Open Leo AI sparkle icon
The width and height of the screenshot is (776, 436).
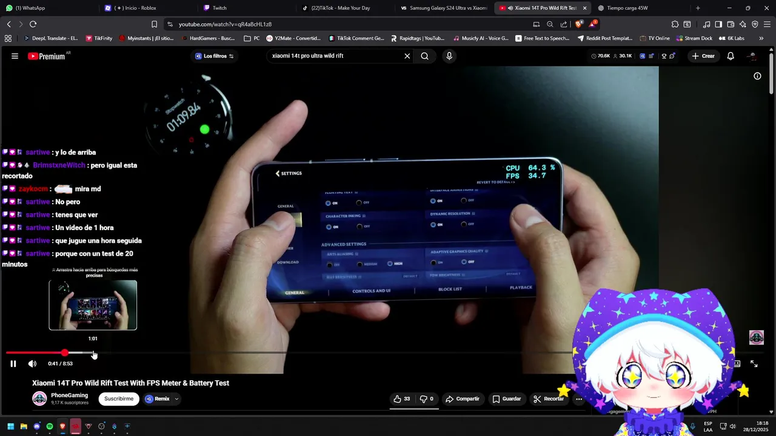(743, 24)
